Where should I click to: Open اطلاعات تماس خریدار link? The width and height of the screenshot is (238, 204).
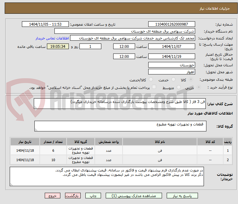[52, 38]
